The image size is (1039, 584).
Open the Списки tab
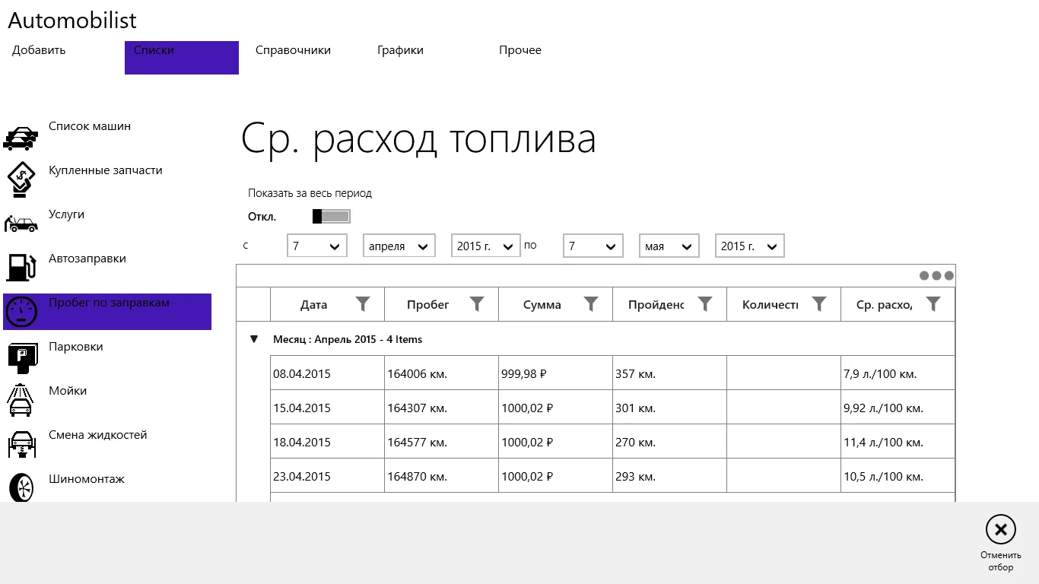(x=182, y=58)
